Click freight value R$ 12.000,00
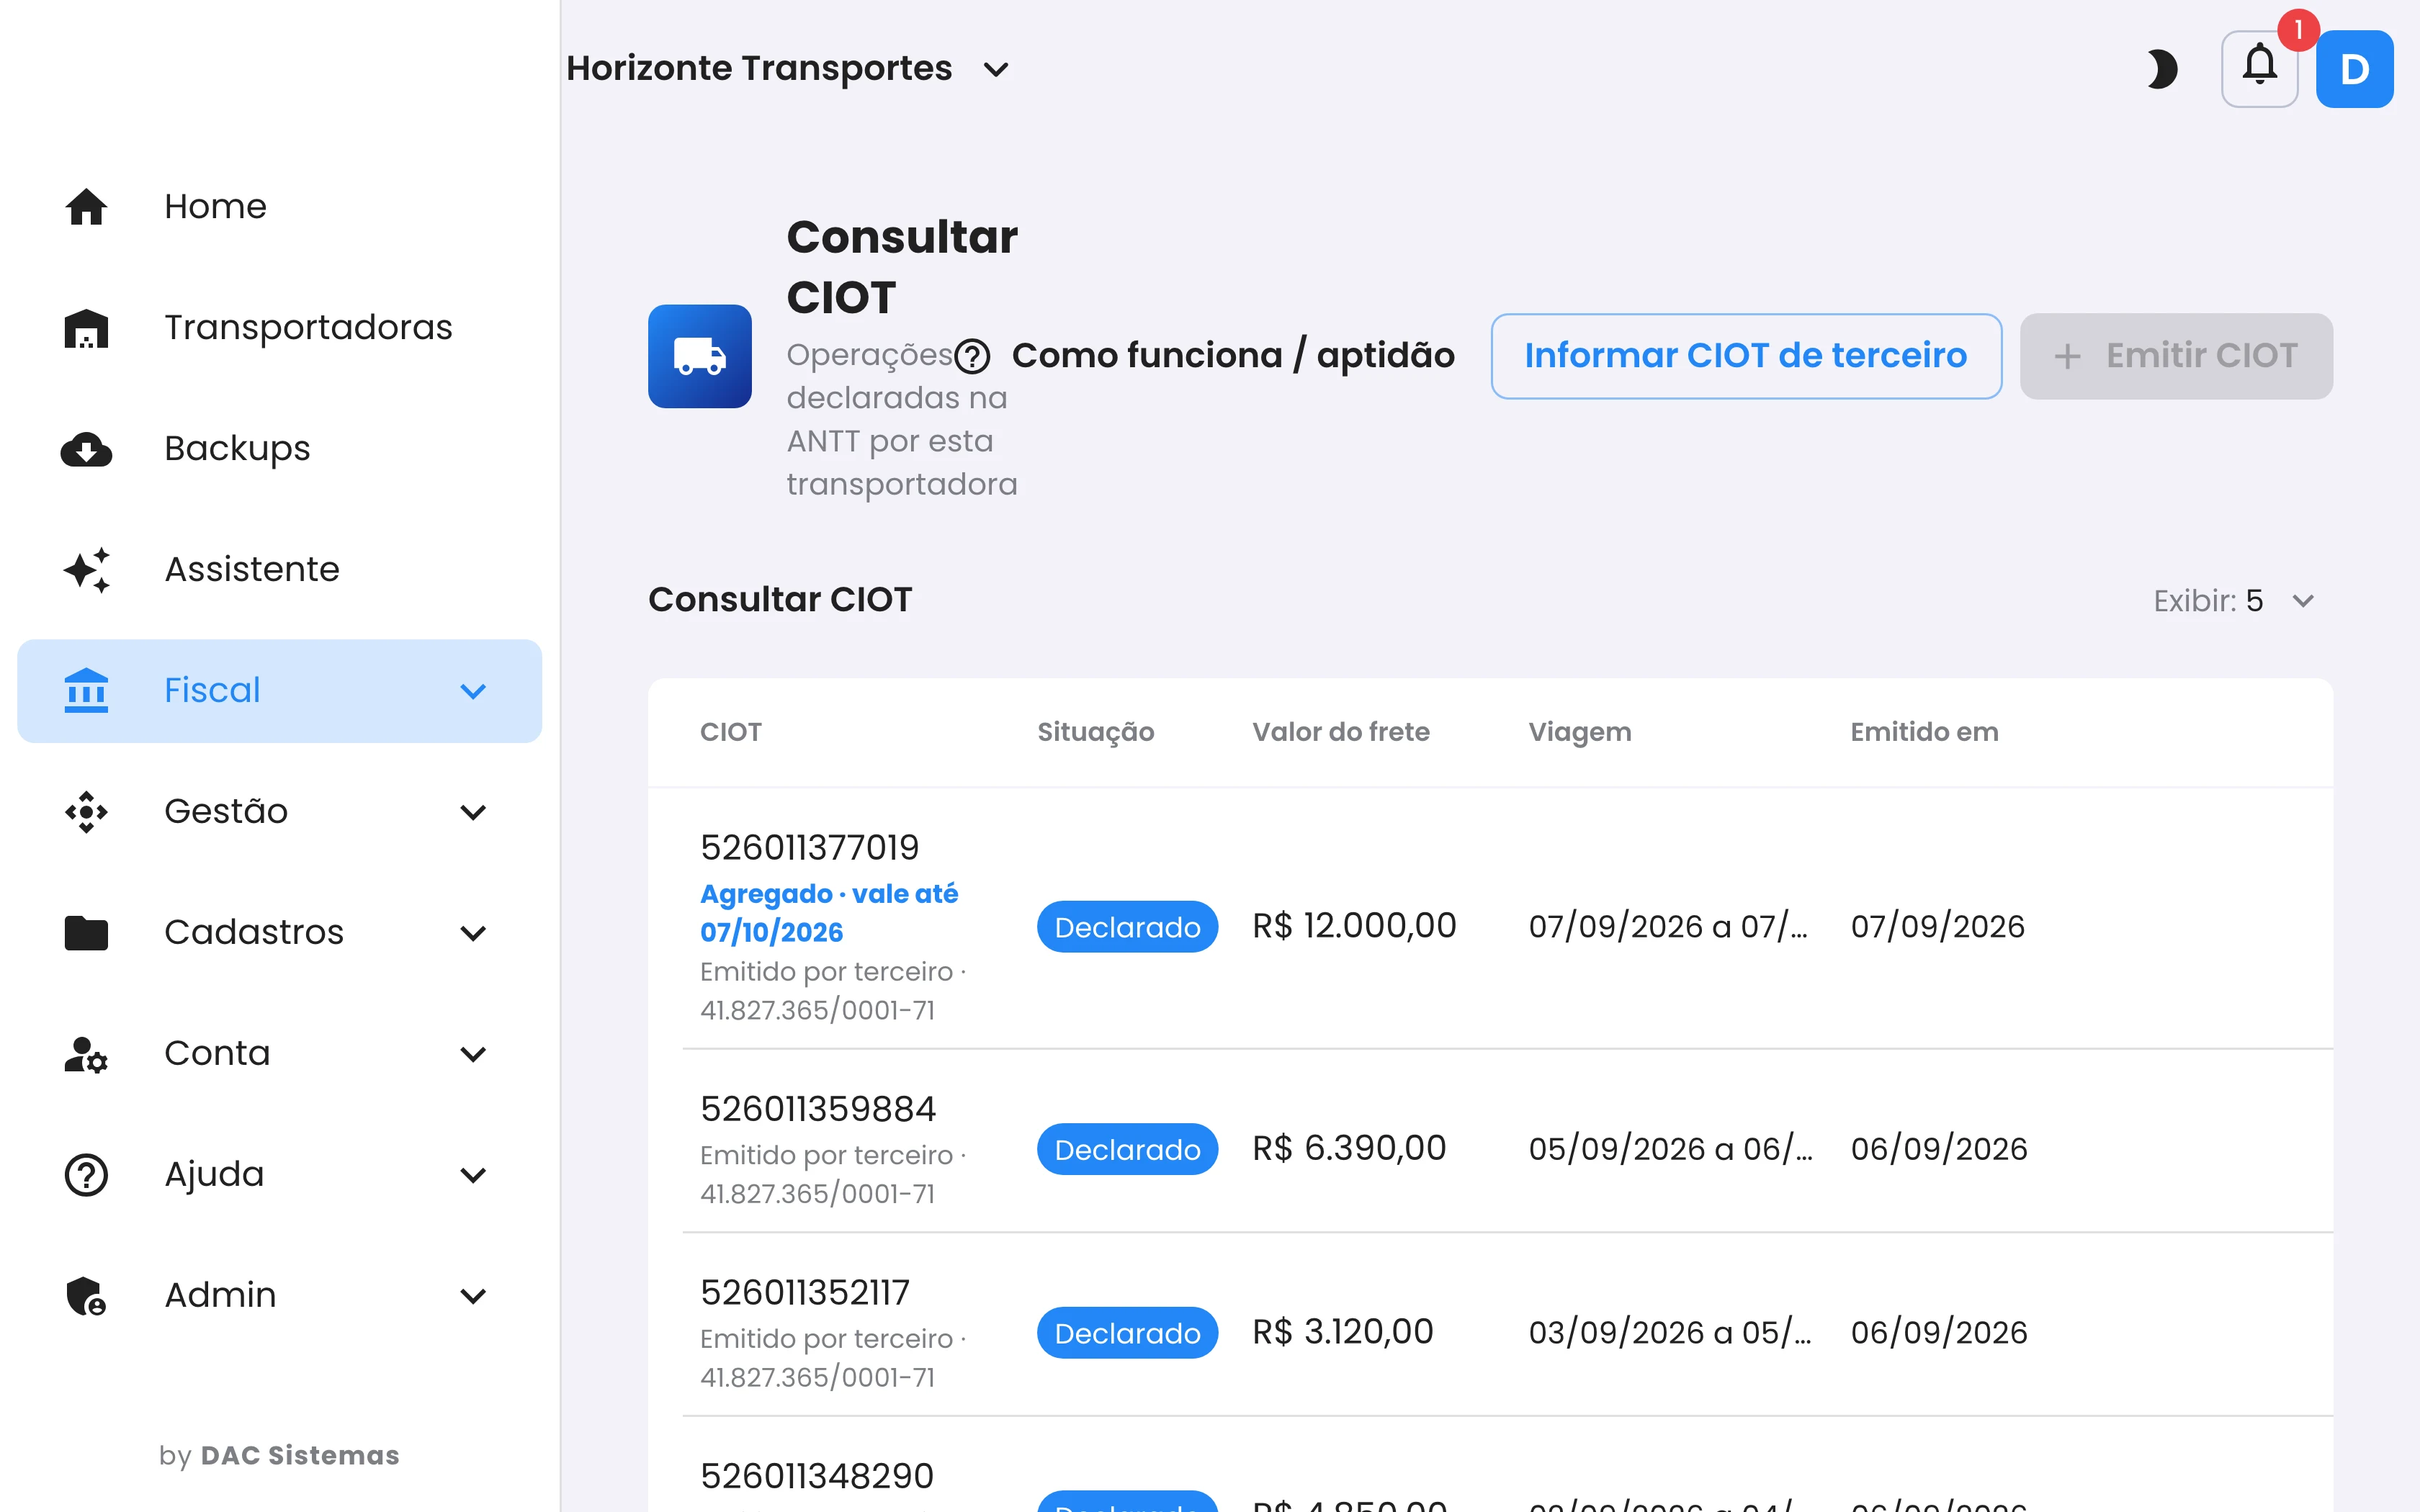 pos(1354,926)
